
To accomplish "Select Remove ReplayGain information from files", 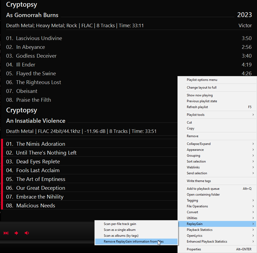I will pyautogui.click(x=136, y=242).
